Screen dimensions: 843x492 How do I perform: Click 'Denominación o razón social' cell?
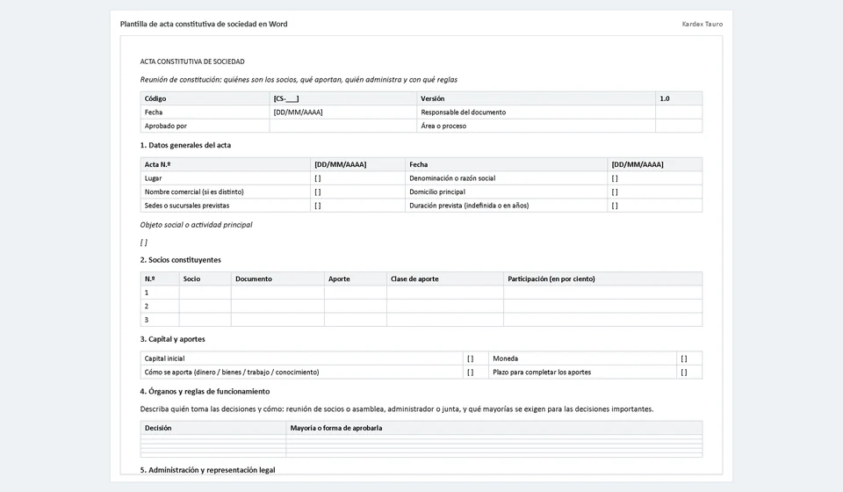[x=506, y=178]
